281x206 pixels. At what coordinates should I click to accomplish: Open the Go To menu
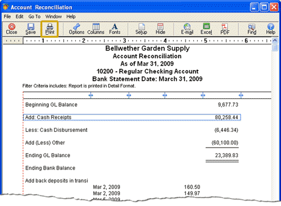pyautogui.click(x=34, y=16)
